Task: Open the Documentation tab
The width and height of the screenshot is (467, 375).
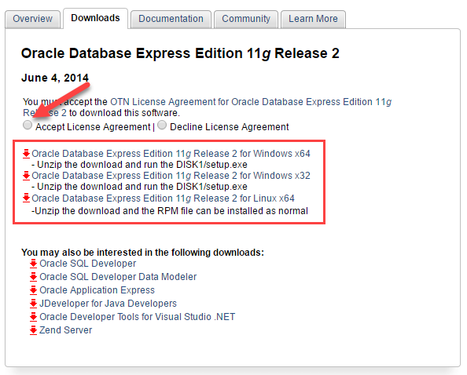Action: (171, 19)
